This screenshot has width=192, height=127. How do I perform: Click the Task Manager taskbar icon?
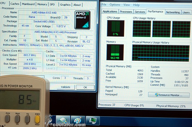tap(93, 120)
